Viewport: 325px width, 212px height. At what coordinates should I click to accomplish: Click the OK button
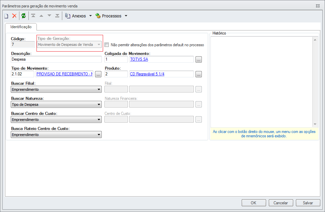coord(254,203)
